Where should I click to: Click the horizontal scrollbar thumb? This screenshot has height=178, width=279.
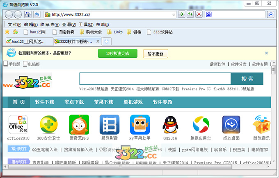pos(120,167)
